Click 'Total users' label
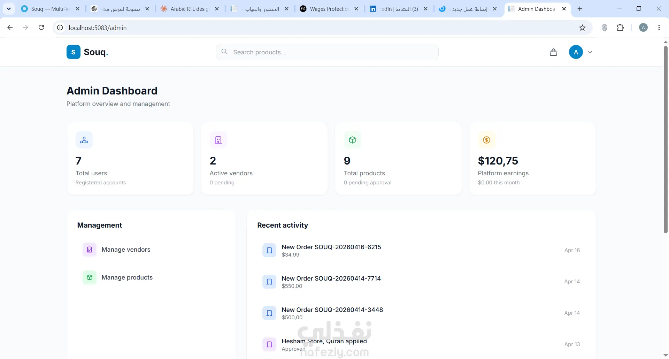This screenshot has width=669, height=359. [x=91, y=173]
